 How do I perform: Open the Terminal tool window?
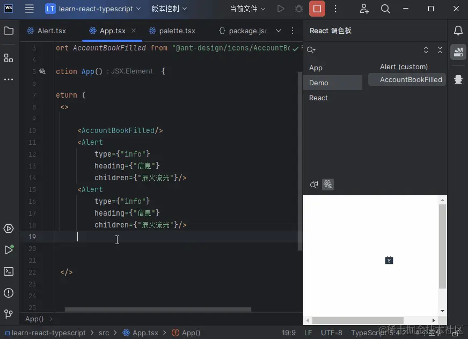point(9,271)
